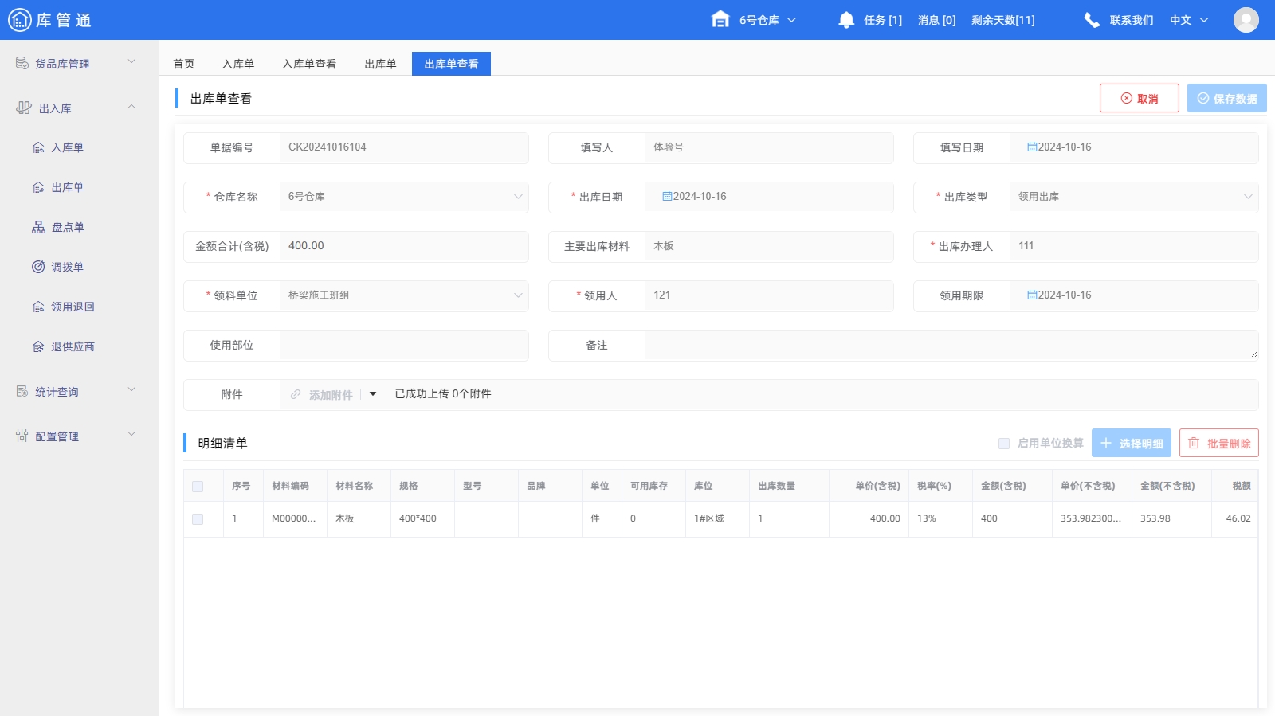Click the circled X icon in 取消 button

(1127, 98)
